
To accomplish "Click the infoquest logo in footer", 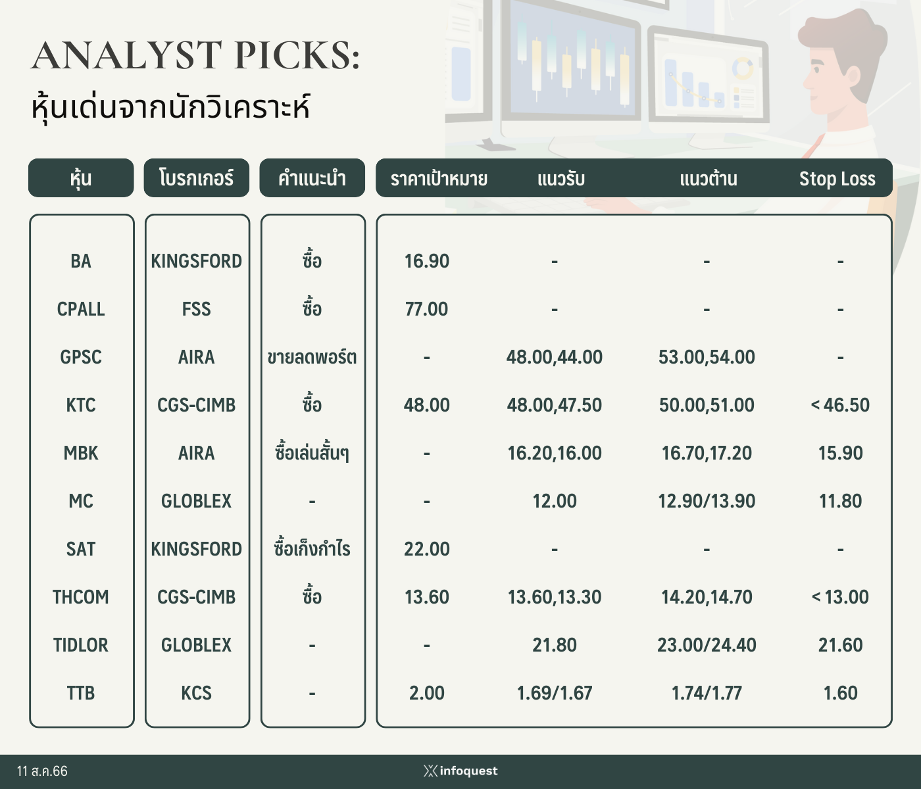I will coord(460,771).
